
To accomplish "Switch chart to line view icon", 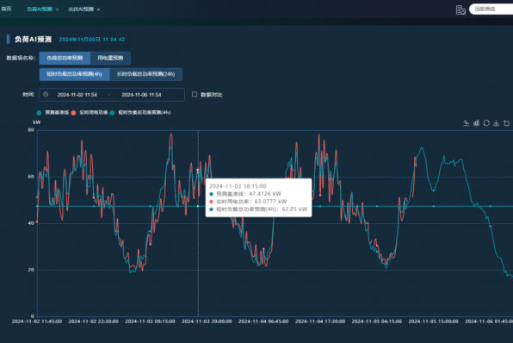I will pos(467,123).
